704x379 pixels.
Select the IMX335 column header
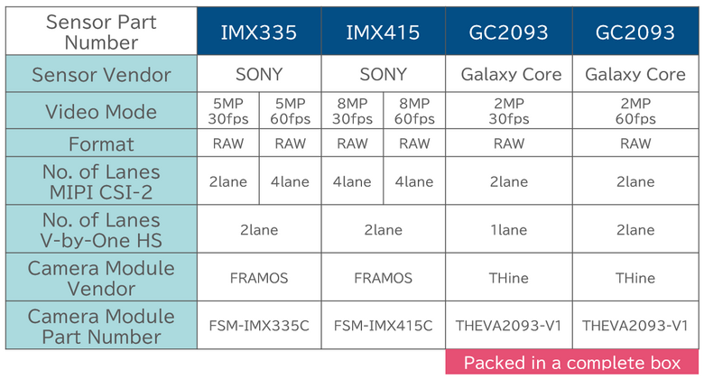click(258, 32)
